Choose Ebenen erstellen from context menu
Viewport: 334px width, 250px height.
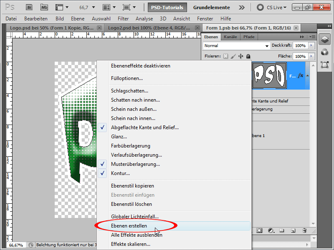pos(174,226)
